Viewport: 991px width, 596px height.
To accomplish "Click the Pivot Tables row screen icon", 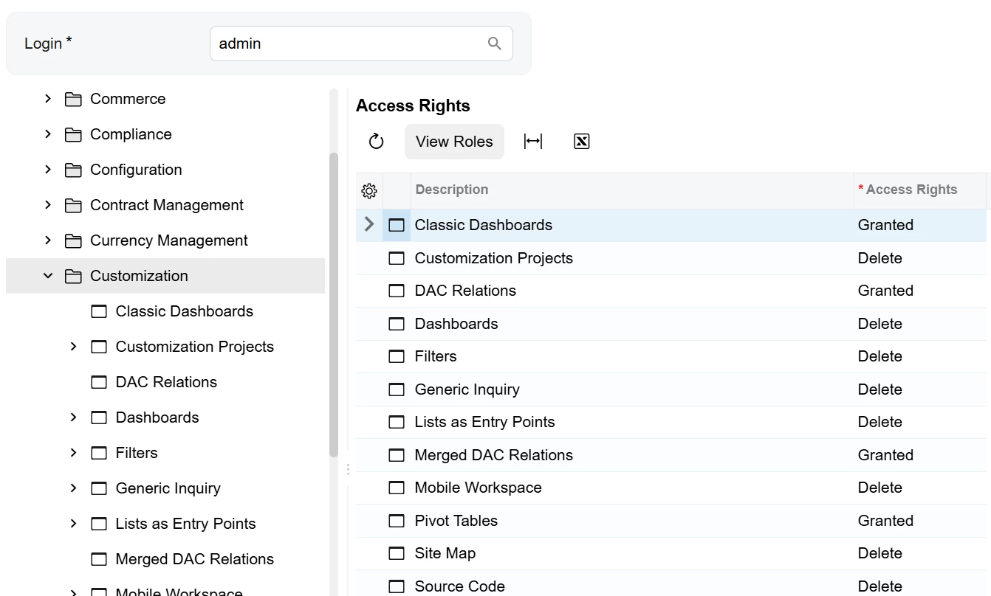I will (x=397, y=521).
